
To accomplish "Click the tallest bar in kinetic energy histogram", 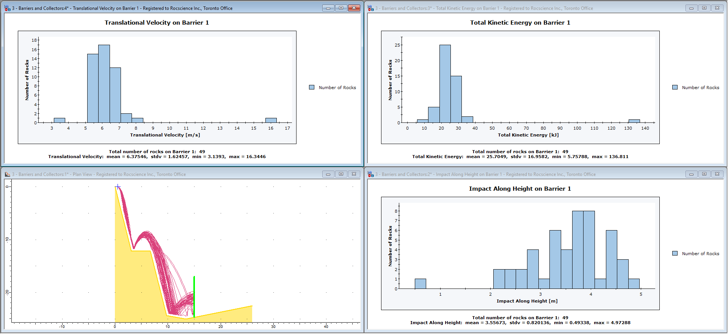I will tap(445, 83).
